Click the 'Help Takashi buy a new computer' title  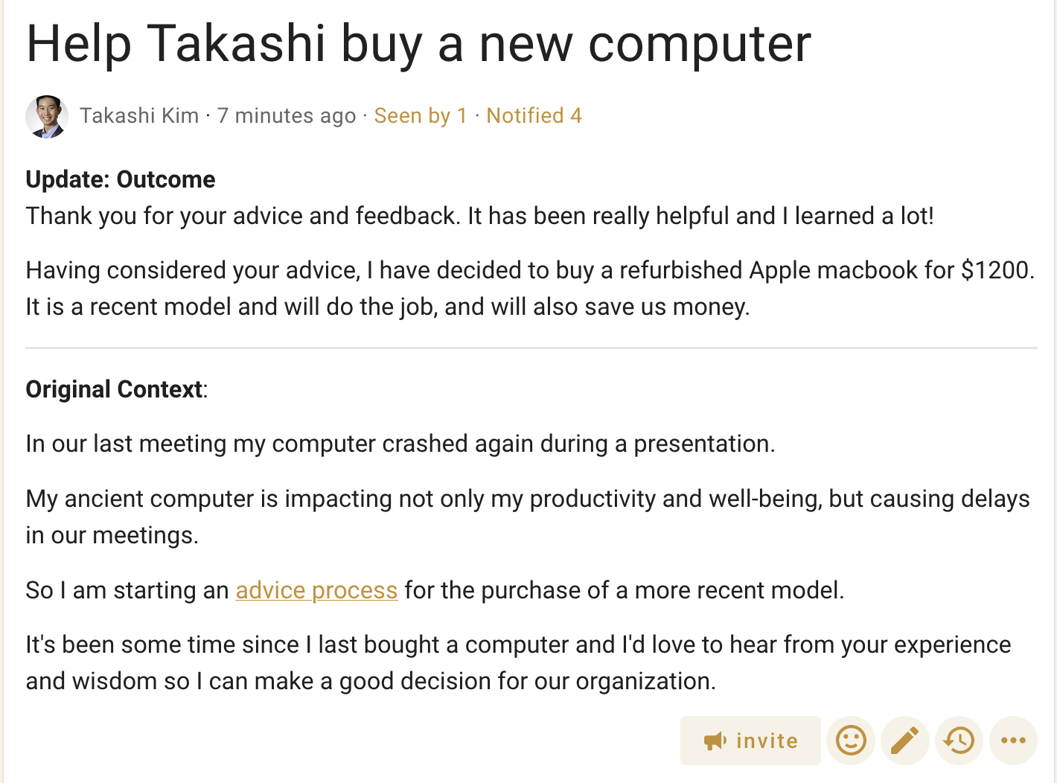[418, 43]
